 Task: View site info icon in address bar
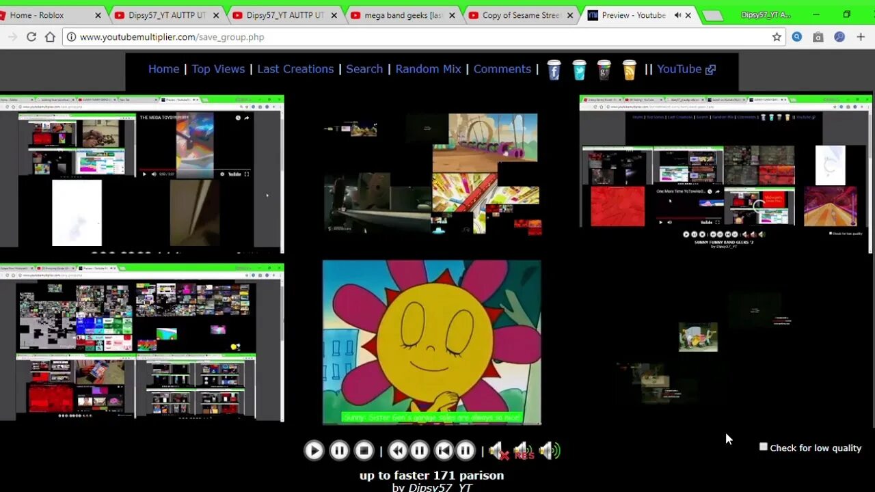coord(72,37)
